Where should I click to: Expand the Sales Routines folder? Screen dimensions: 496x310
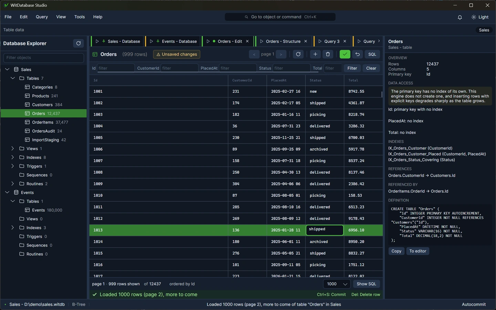point(13,184)
